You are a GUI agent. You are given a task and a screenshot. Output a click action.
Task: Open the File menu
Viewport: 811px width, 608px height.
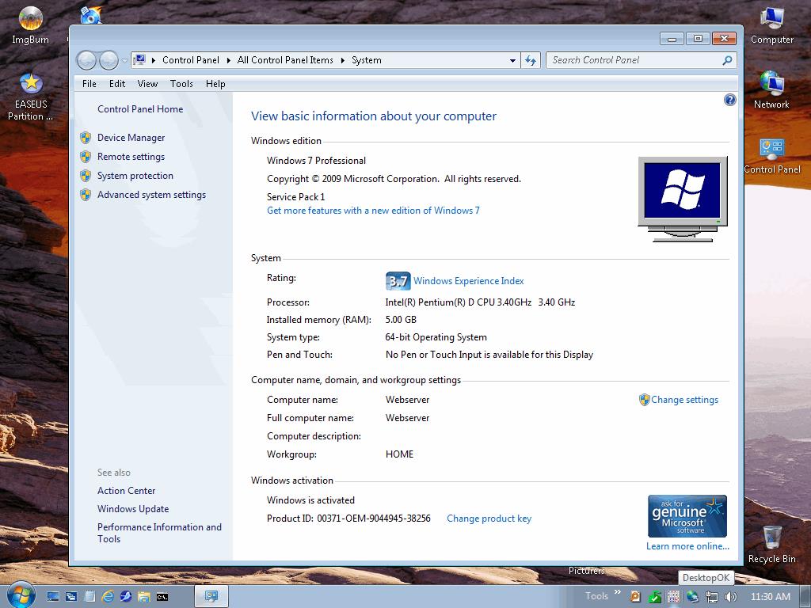point(89,84)
